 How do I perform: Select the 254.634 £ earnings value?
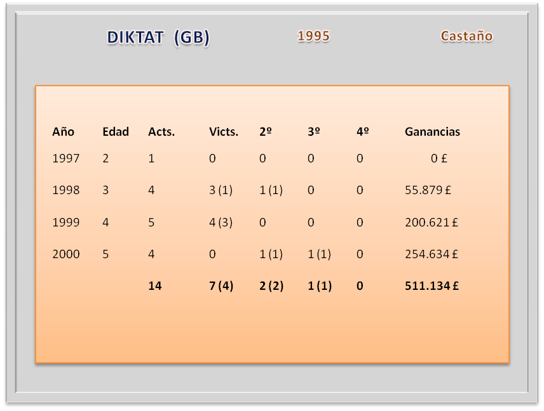(x=432, y=254)
